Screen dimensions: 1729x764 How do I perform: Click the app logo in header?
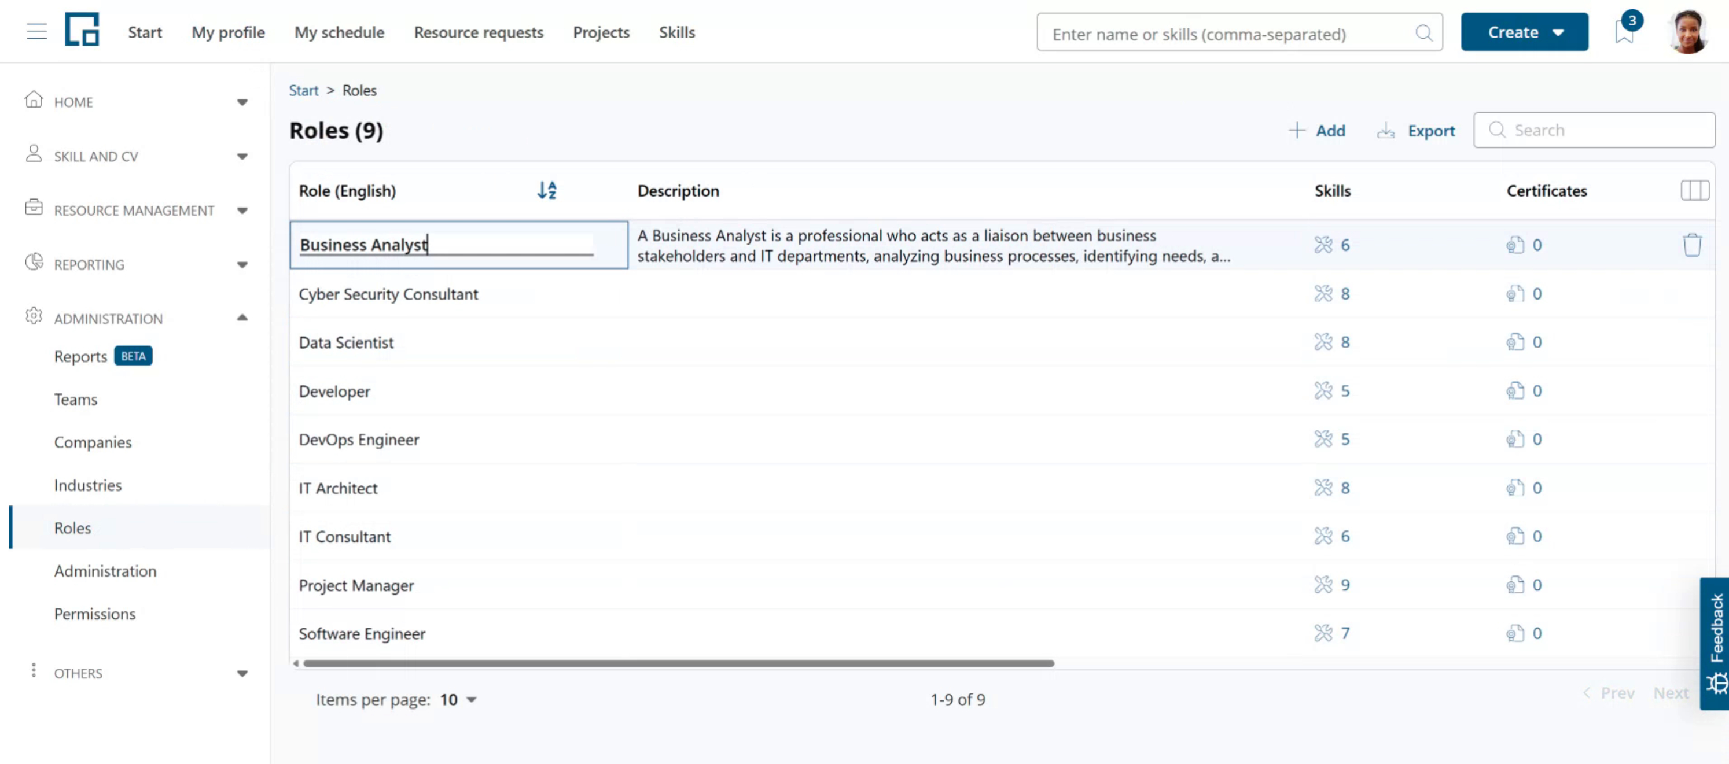click(82, 29)
